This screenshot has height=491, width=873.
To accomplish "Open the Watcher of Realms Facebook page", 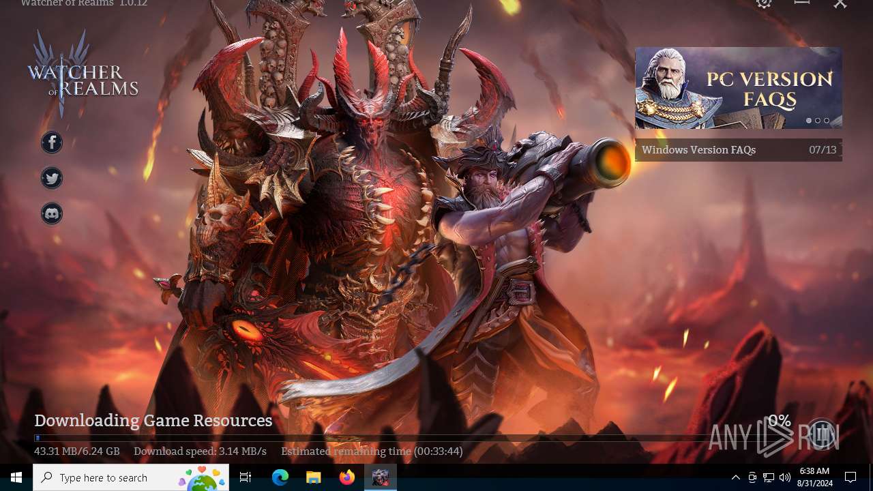I will tap(52, 143).
